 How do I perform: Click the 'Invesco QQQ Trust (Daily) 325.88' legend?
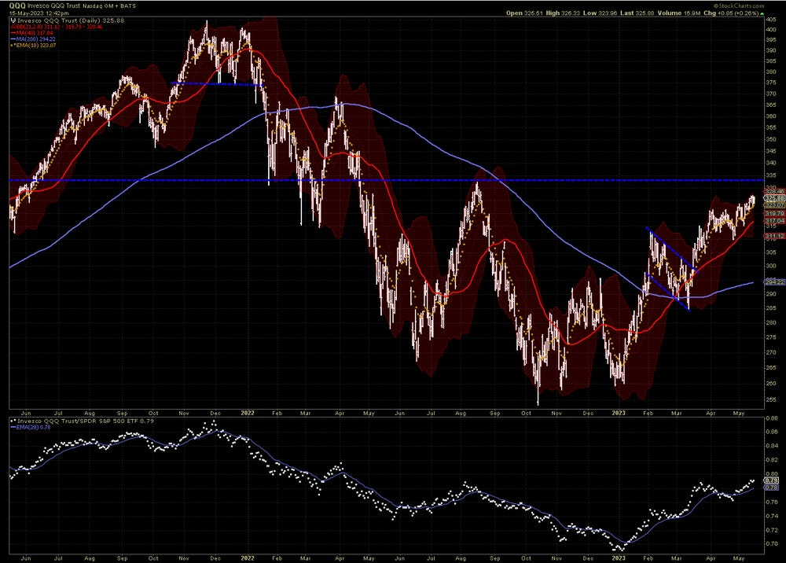[x=71, y=20]
